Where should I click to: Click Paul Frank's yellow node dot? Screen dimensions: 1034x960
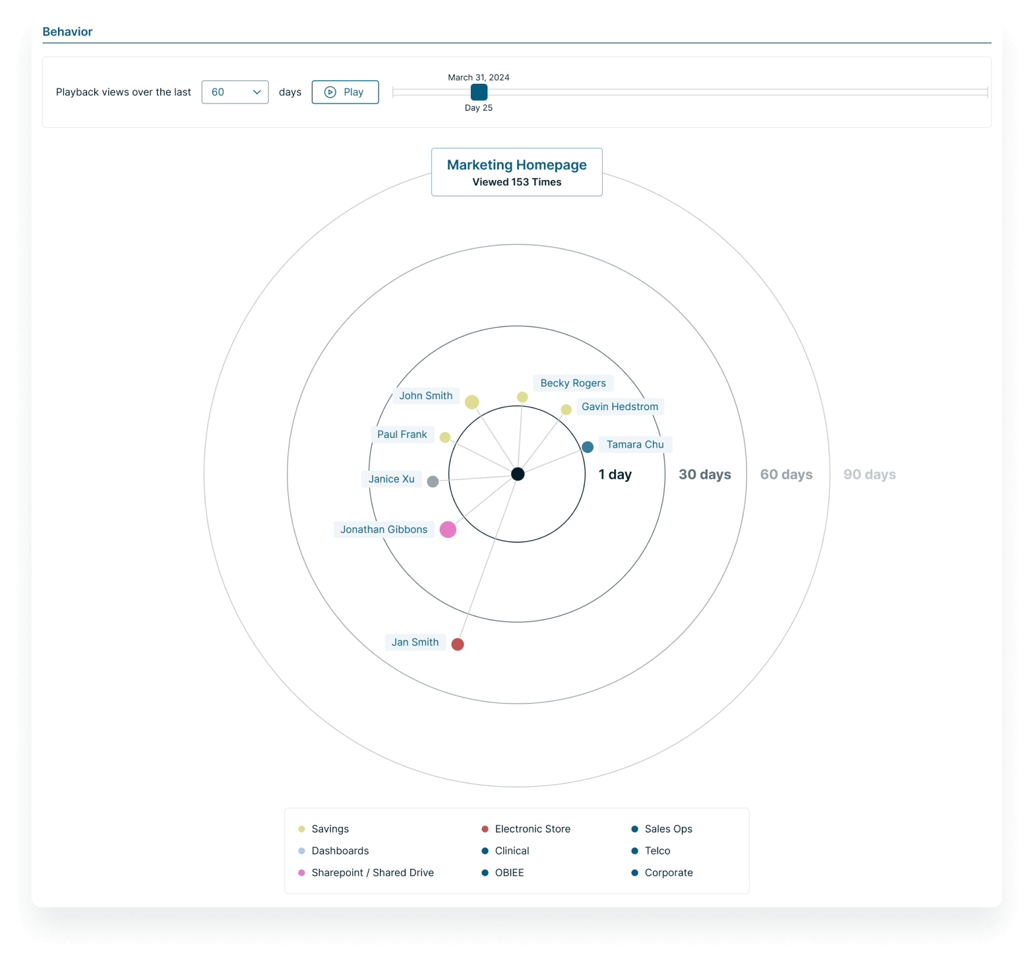pos(445,437)
